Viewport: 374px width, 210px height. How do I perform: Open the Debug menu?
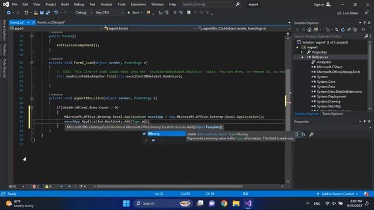[79, 4]
